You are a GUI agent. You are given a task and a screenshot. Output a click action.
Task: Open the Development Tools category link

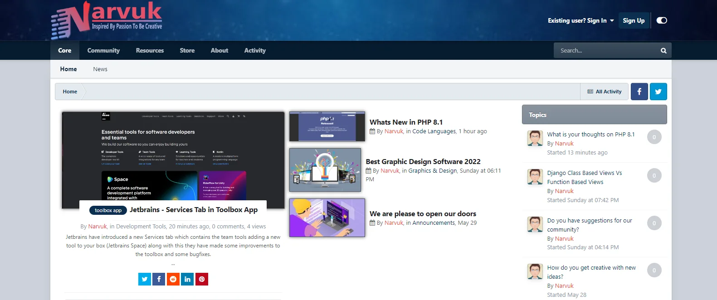point(141,227)
